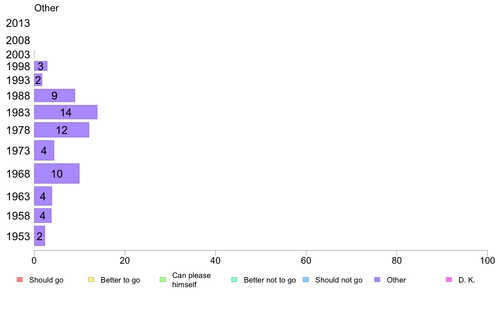
Task: Click the 1968 bar showing 10
Action: click(x=57, y=173)
